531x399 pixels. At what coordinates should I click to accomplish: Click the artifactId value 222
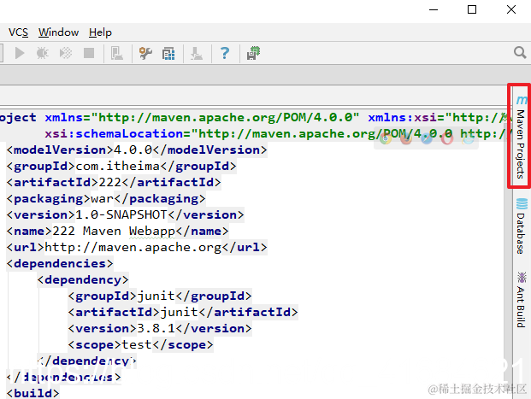110,182
